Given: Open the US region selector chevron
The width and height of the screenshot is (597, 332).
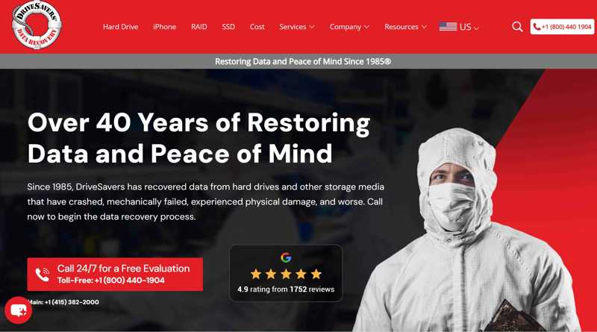Looking at the screenshot, I should 476,28.
